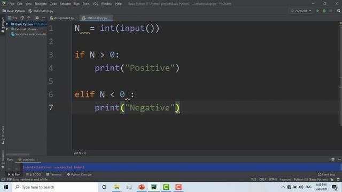Image resolution: width=342 pixels, height=192 pixels.
Task: Open the Refactor menu
Action: click(x=65, y=4)
